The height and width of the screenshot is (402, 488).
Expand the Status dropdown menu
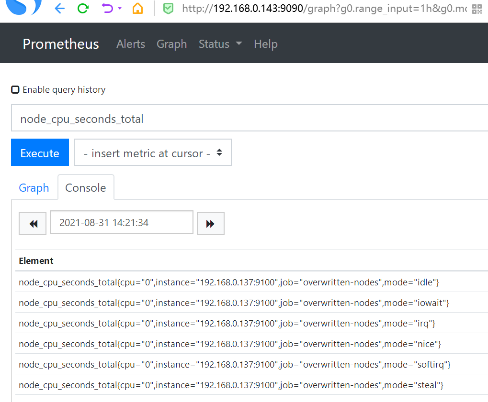point(220,44)
